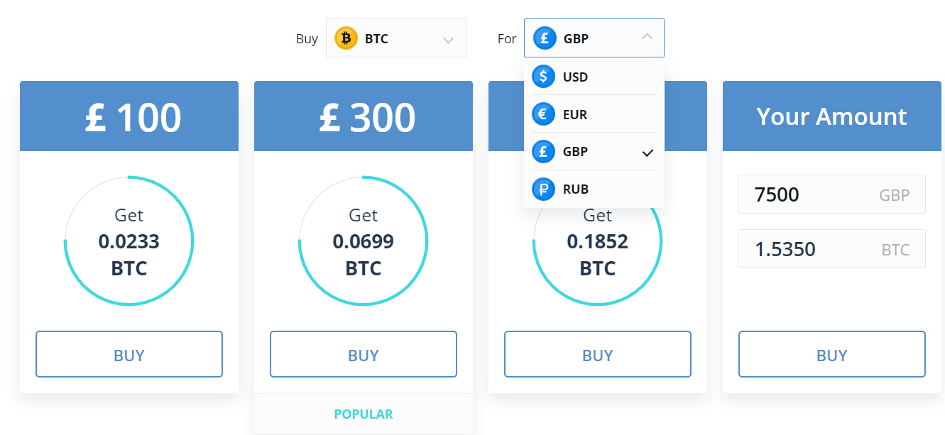Screen dimensions: 945x435
Task: Click BUY beneath the £300 package
Action: point(364,354)
